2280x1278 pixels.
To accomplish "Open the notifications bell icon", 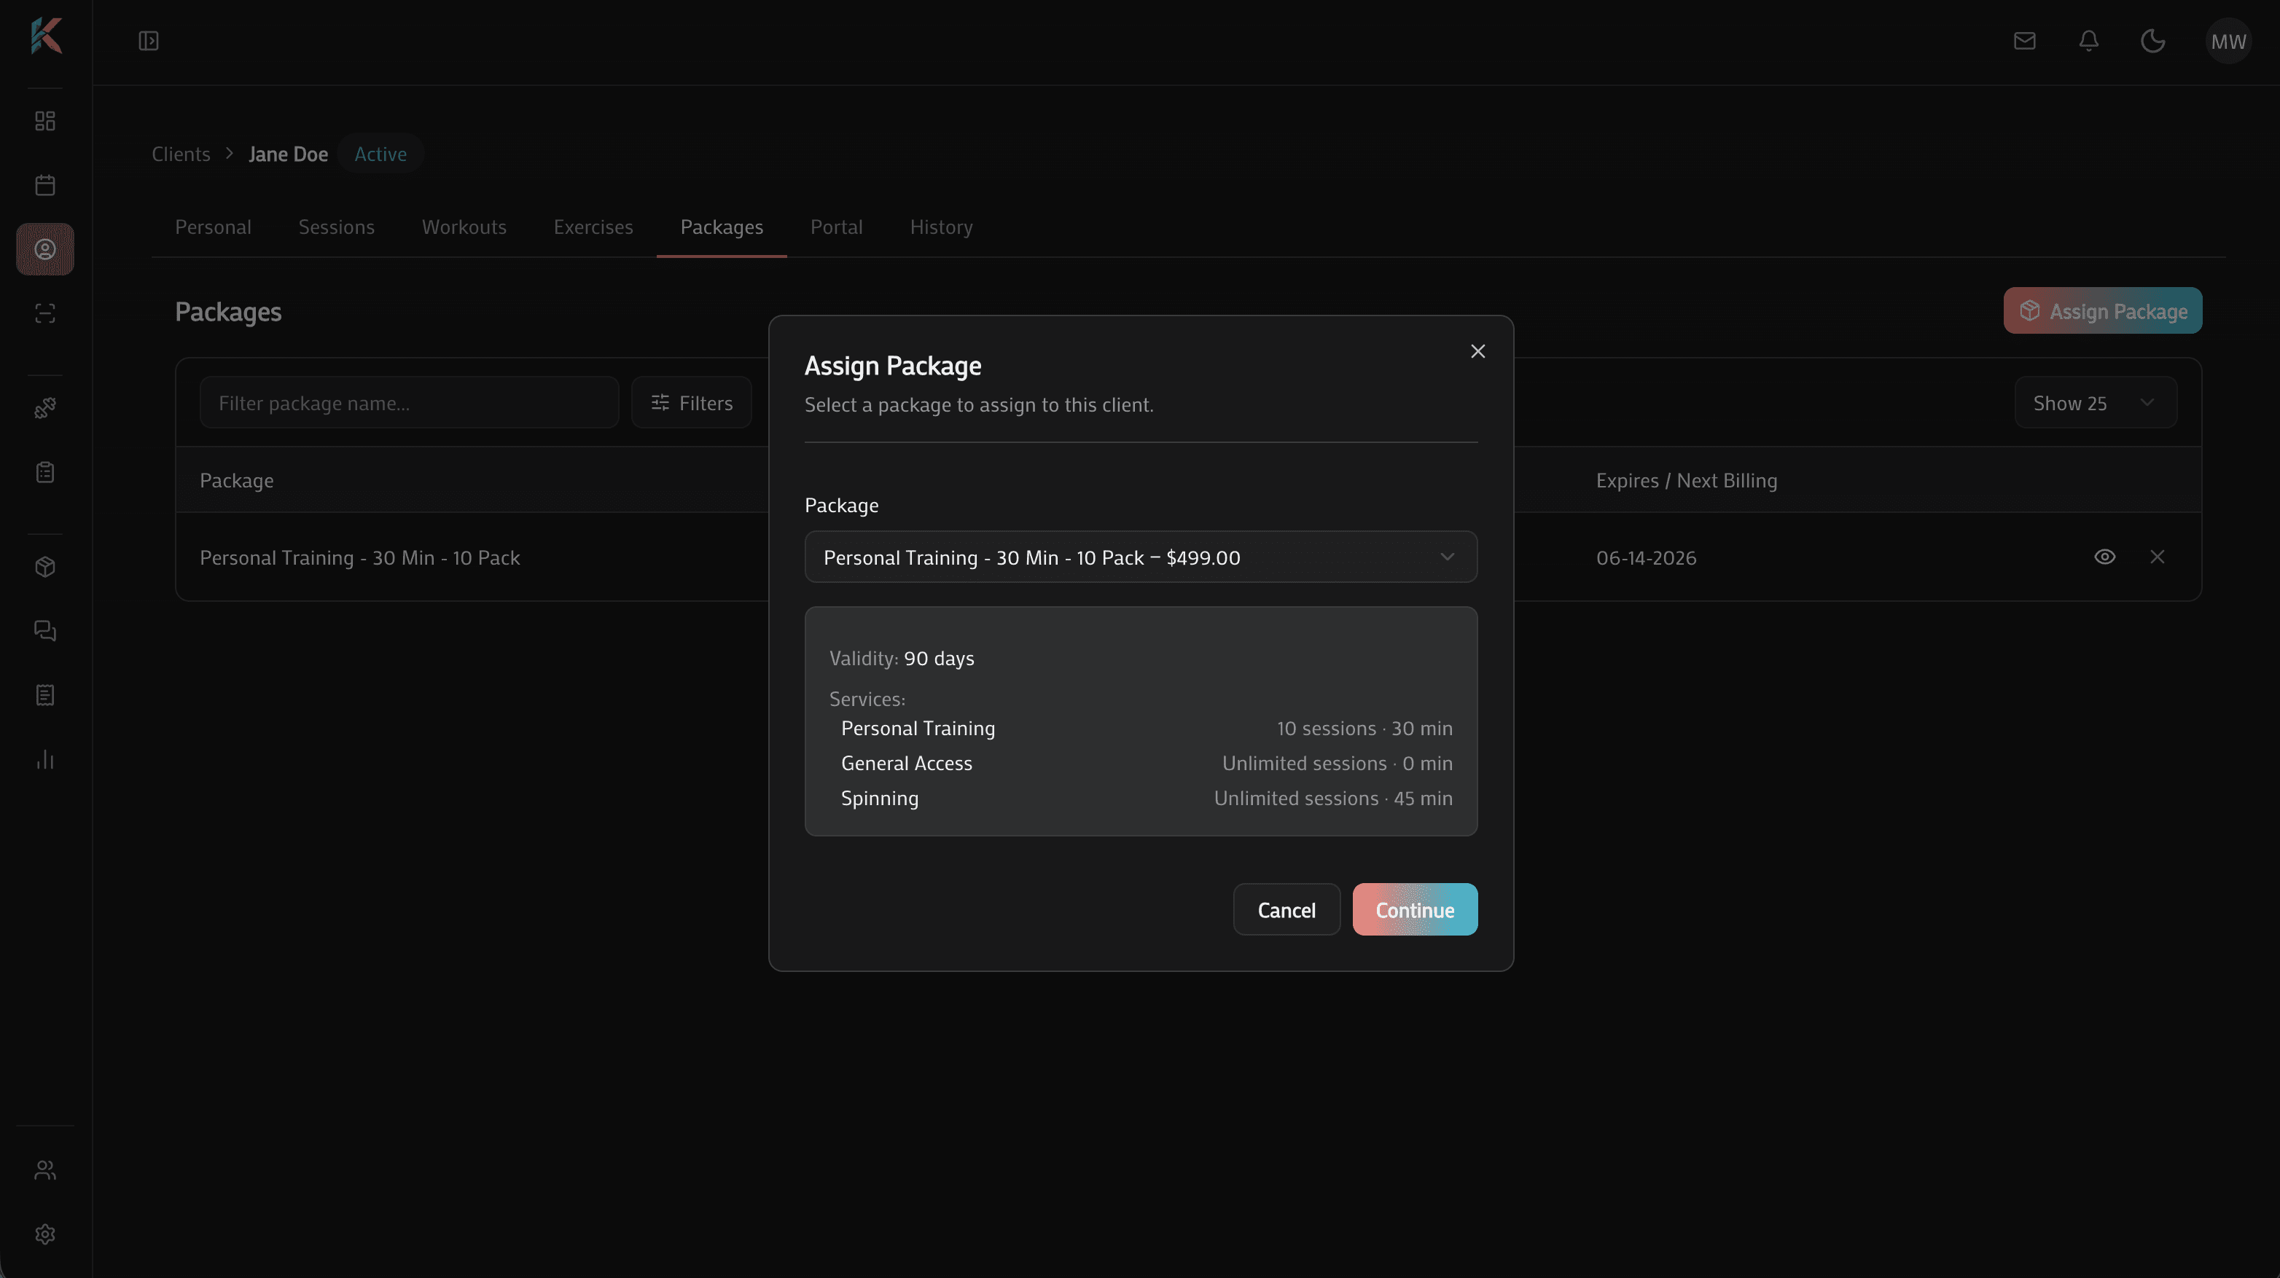I will (2089, 41).
